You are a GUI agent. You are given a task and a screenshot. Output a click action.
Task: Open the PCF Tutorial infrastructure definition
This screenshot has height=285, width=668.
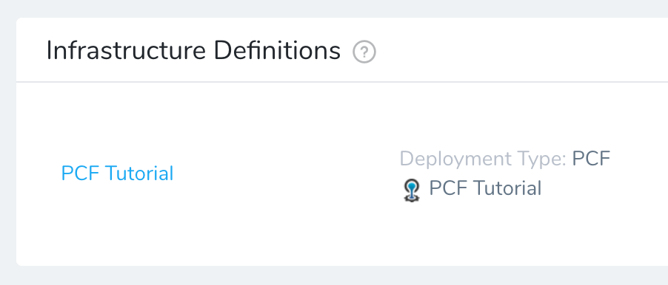pos(117,174)
